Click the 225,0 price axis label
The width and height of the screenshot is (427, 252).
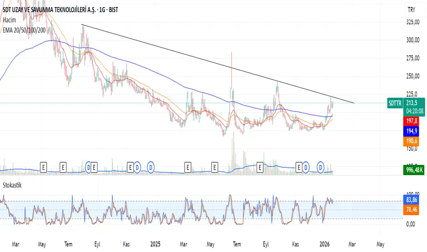[412, 94]
